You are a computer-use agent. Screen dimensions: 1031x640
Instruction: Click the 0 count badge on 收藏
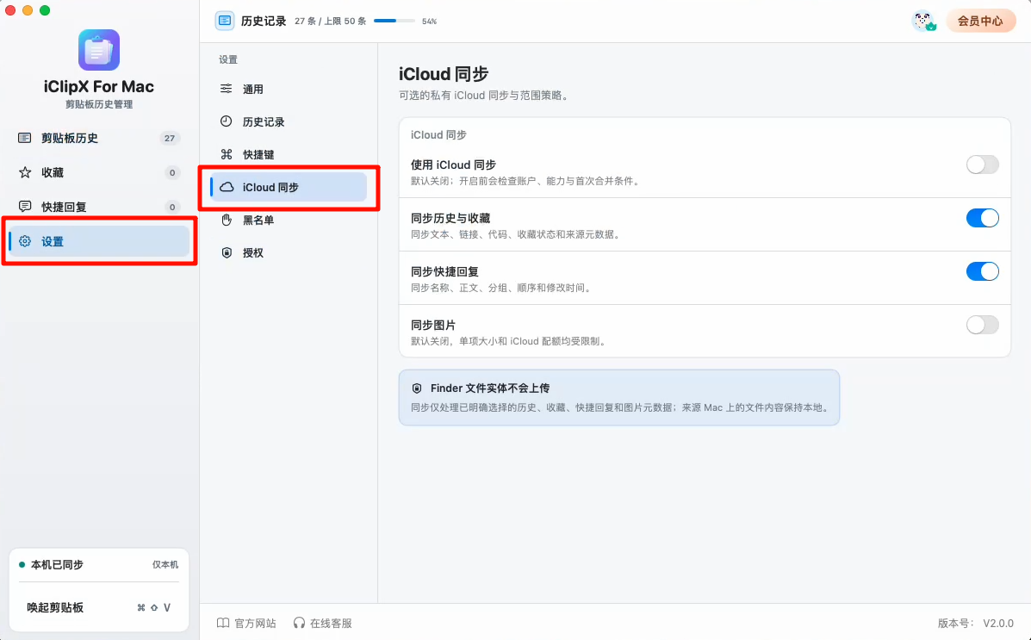[x=172, y=172]
